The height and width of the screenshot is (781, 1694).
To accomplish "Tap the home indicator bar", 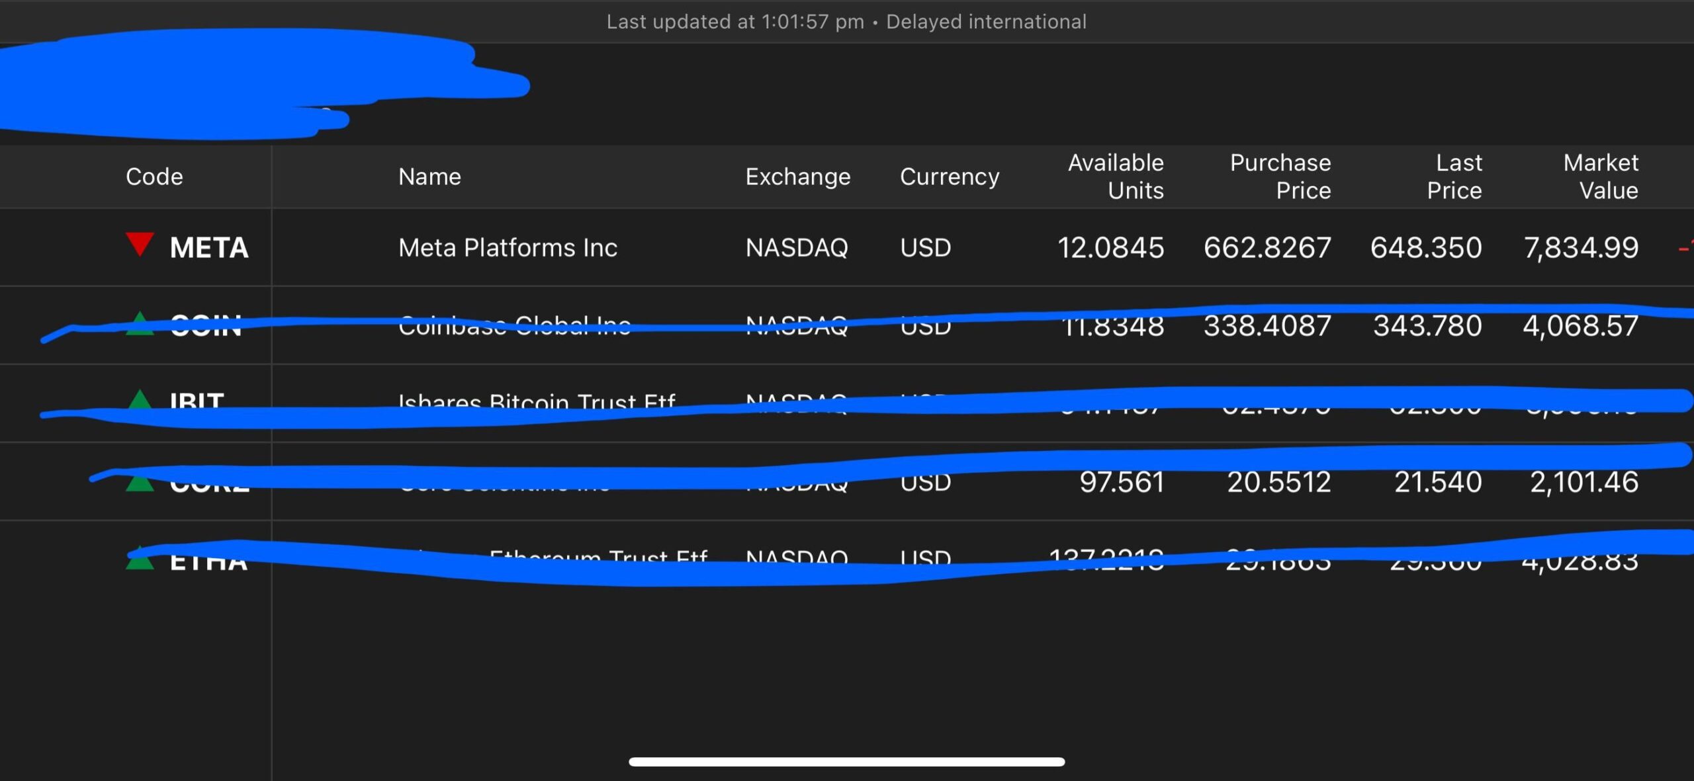I will (846, 762).
